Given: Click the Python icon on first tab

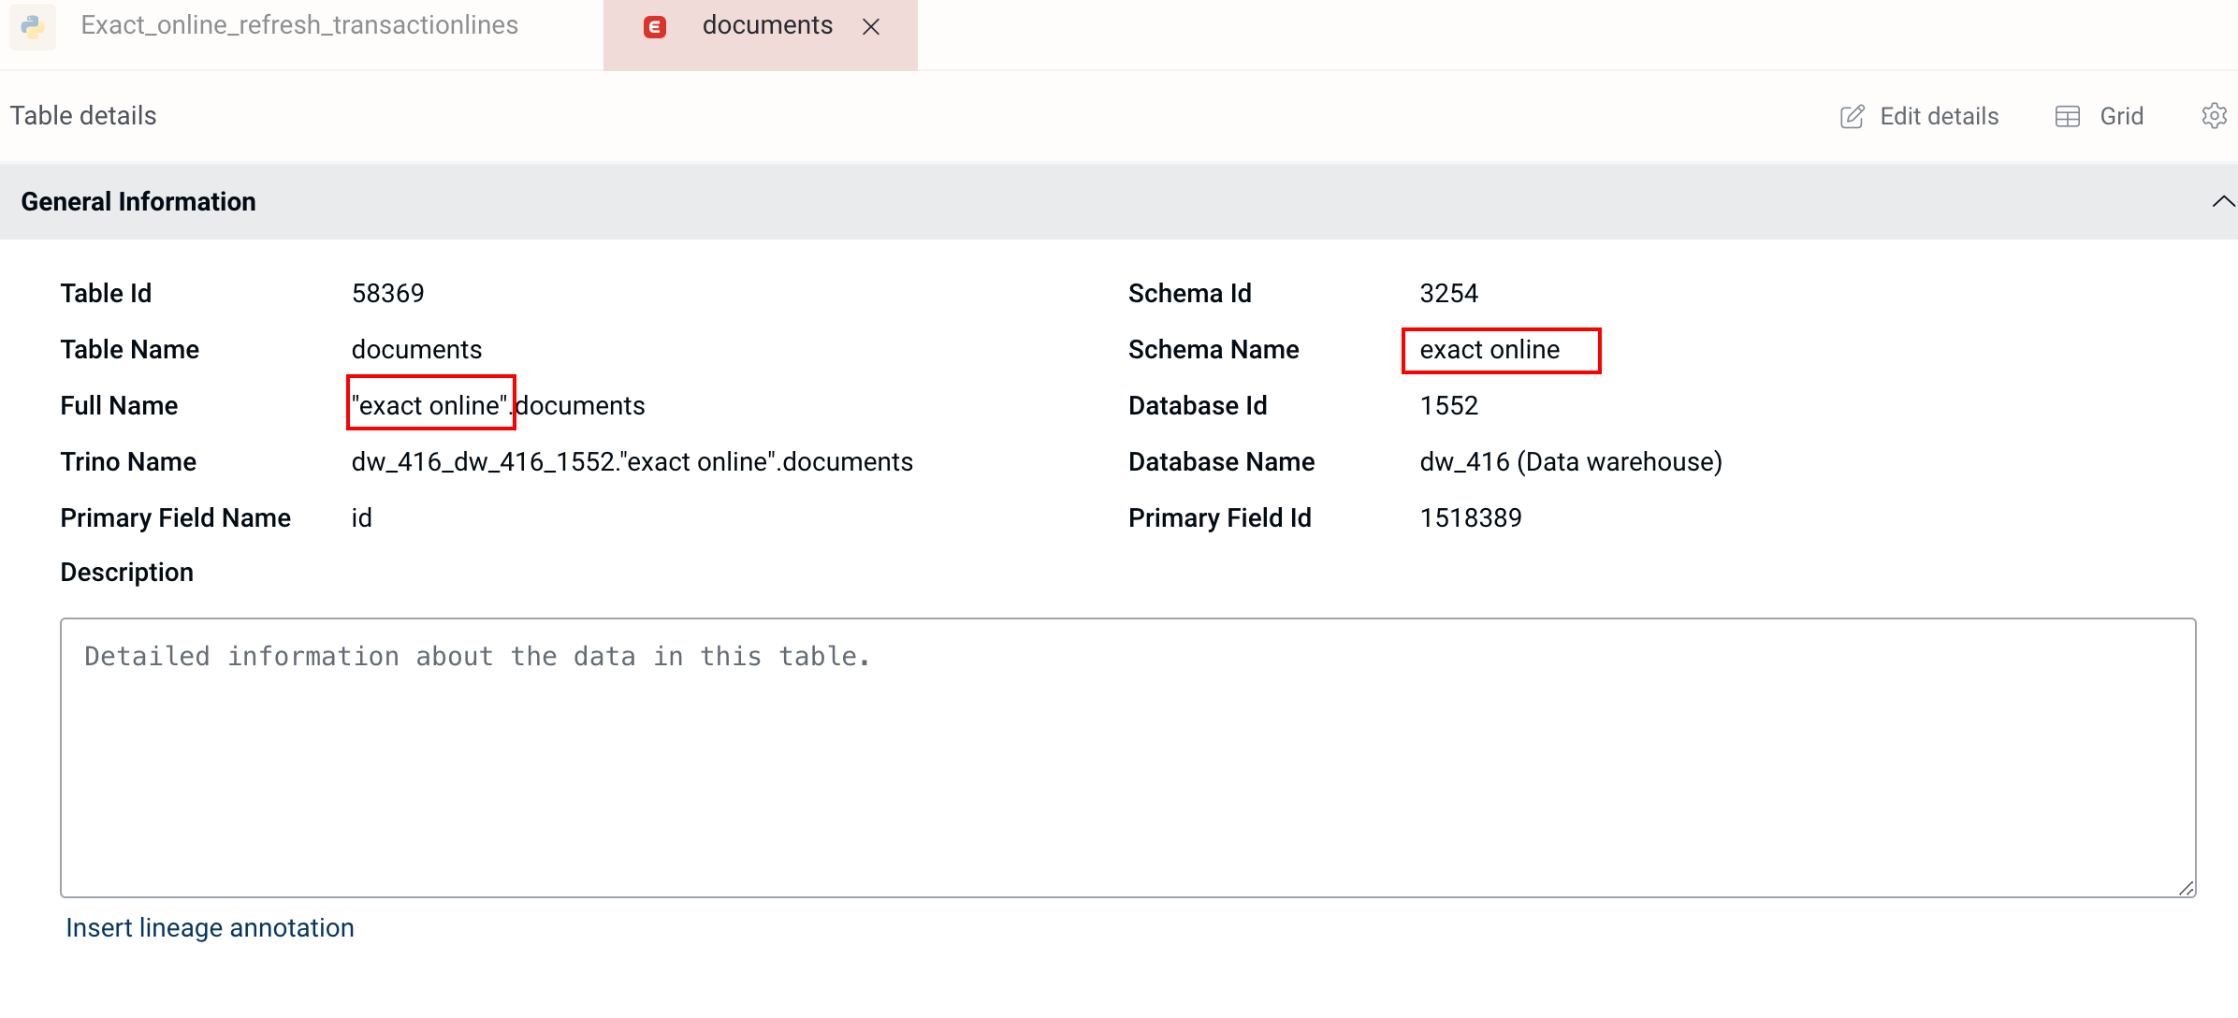Looking at the screenshot, I should pyautogui.click(x=33, y=26).
